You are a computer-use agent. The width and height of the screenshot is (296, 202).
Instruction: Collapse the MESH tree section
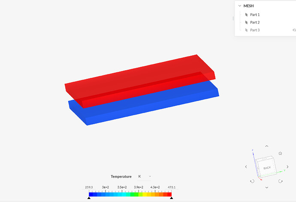pyautogui.click(x=239, y=6)
